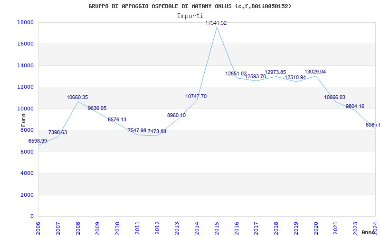
Task: Click the 12000 y-axis tick label
Action: click(x=25, y=87)
